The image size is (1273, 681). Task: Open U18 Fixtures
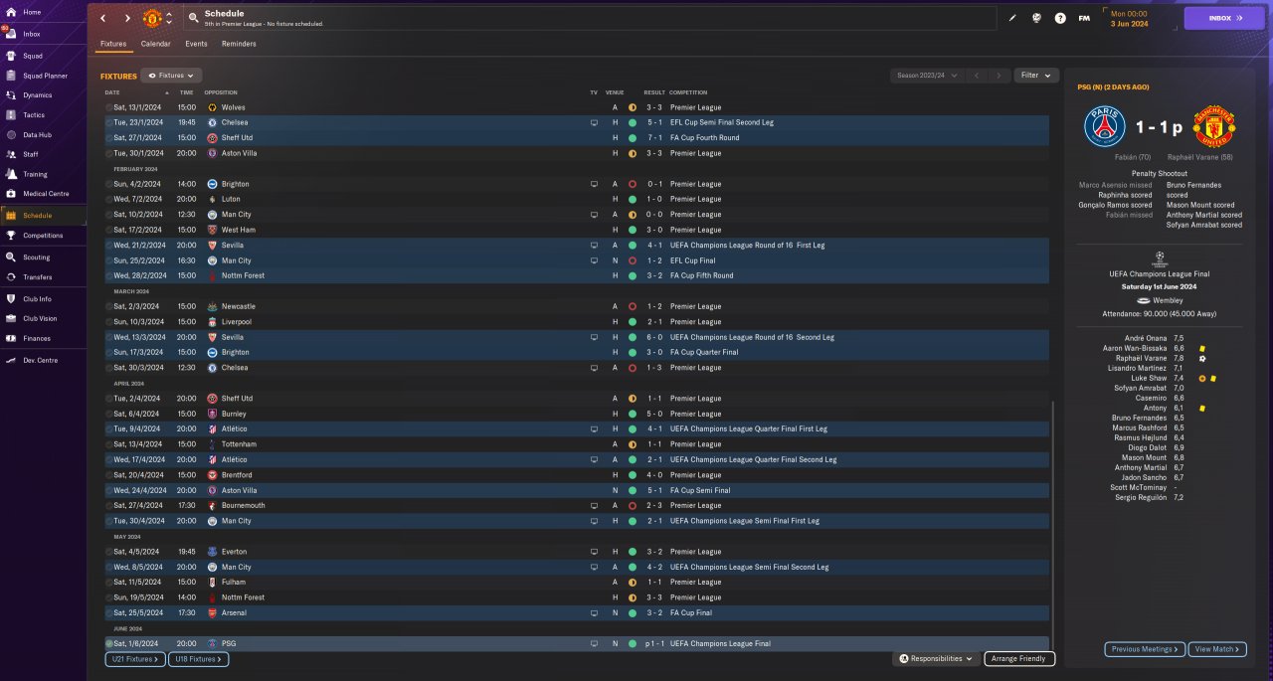click(x=198, y=659)
